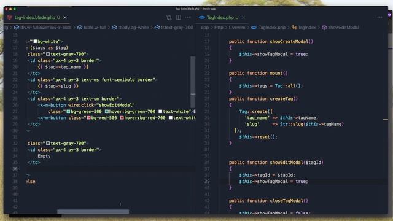Image resolution: width=393 pixels, height=221 pixels.
Task: Click the 'tag_name' array key
Action: coord(257,118)
